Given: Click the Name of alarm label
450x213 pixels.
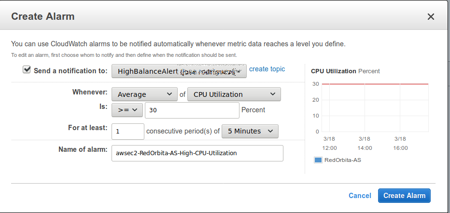Looking at the screenshot, I should point(83,149).
